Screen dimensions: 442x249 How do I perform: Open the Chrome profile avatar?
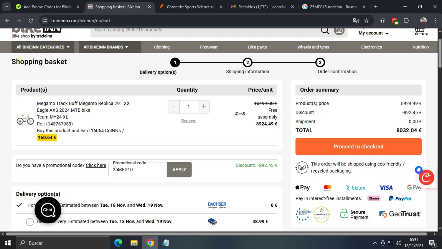423,21
